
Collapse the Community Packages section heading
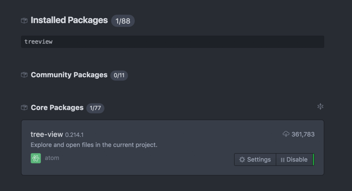coord(69,75)
